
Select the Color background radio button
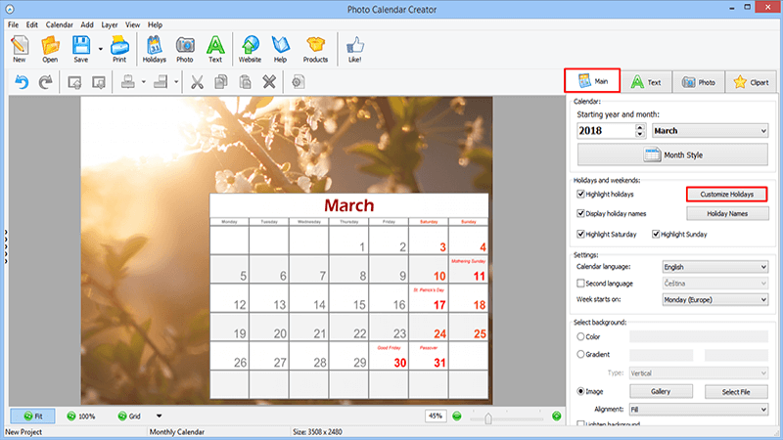(x=580, y=336)
